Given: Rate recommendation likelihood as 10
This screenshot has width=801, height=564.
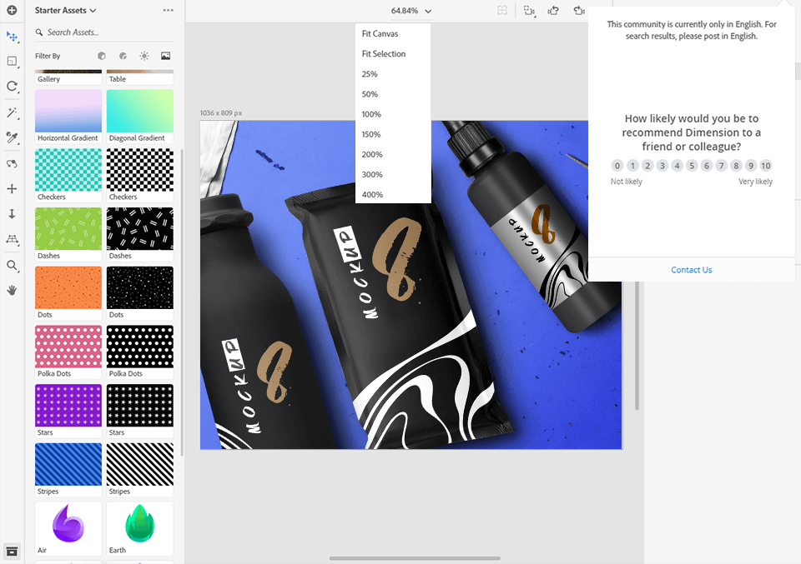Looking at the screenshot, I should click(765, 166).
